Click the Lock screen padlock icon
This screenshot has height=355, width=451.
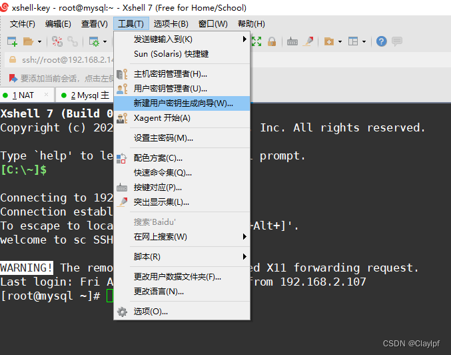(x=272, y=41)
